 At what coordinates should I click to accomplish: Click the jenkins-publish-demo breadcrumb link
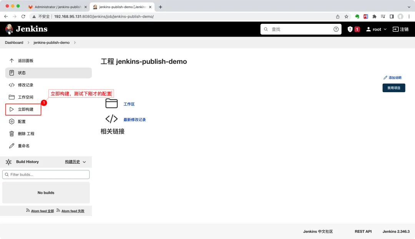point(51,43)
